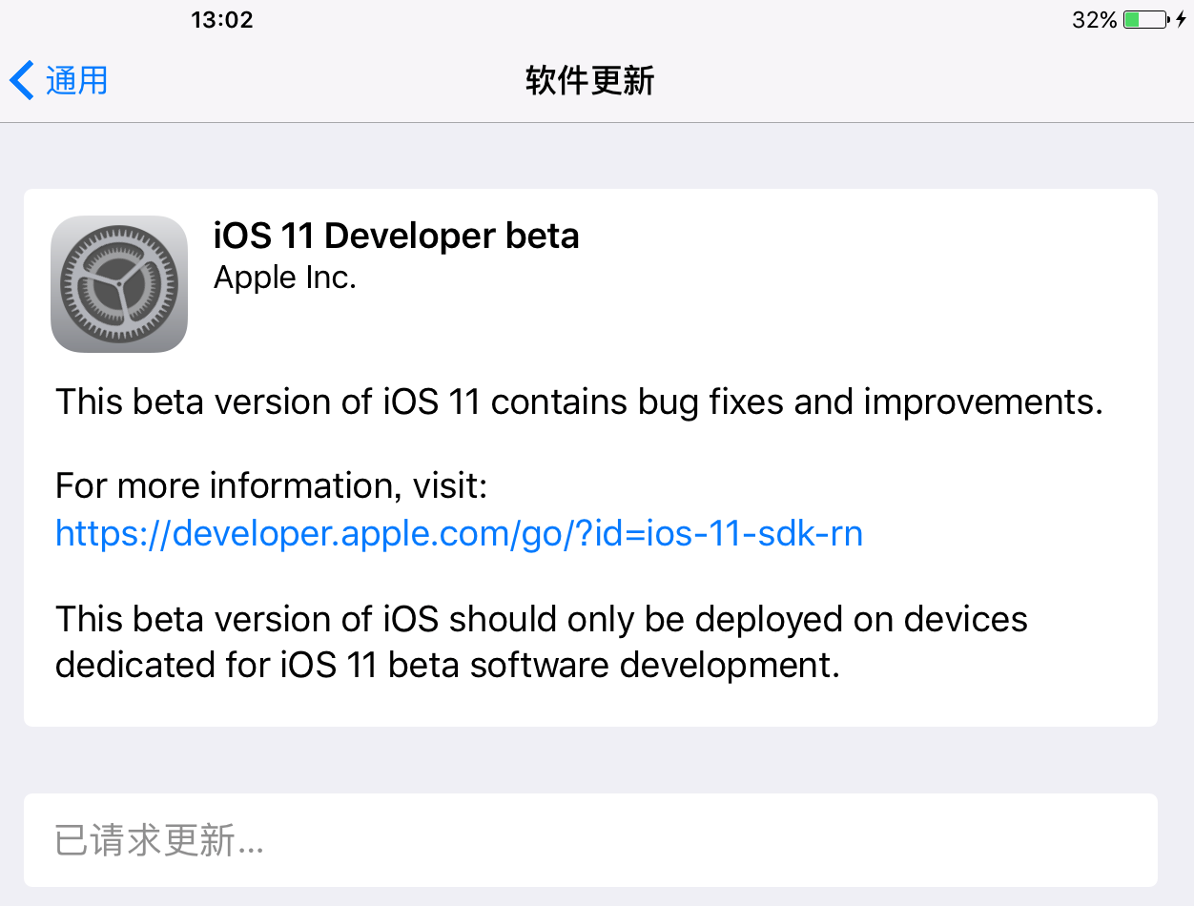Tap the 13:02 clock in status bar
The image size is (1194, 906).
[222, 20]
